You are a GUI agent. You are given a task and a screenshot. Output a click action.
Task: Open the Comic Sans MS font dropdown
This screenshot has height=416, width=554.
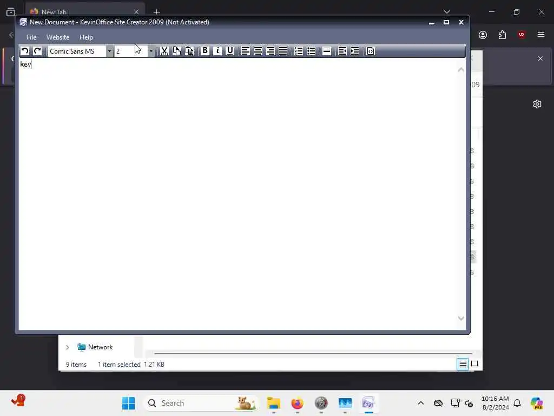coord(109,51)
